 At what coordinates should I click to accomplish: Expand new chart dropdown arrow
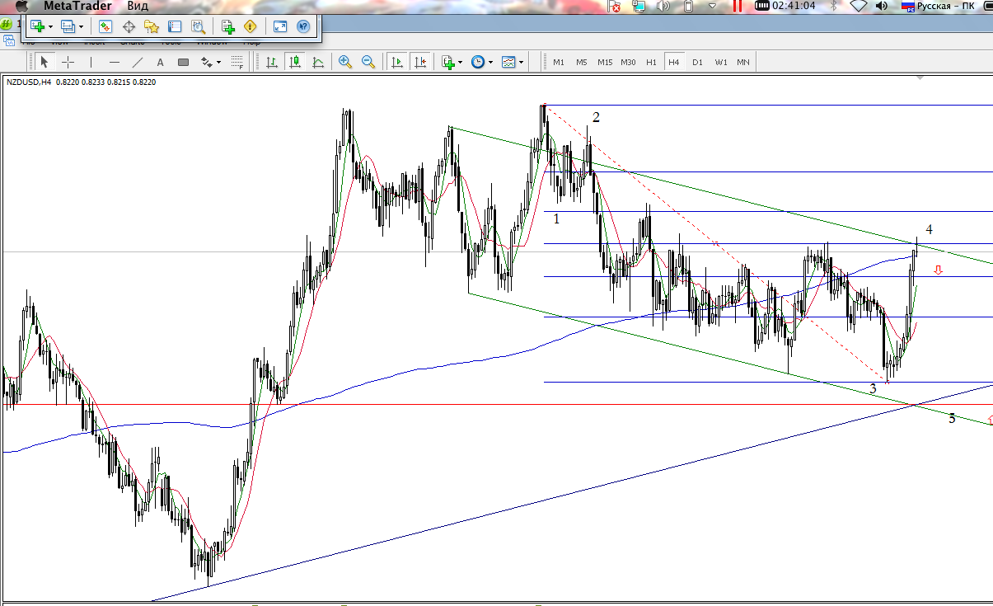pos(50,27)
